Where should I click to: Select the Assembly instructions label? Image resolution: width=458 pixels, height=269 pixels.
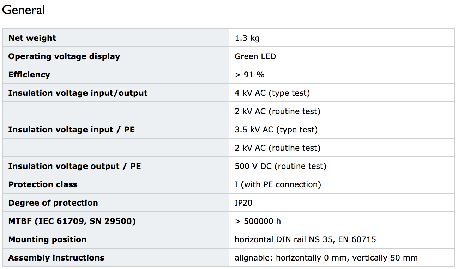click(56, 258)
